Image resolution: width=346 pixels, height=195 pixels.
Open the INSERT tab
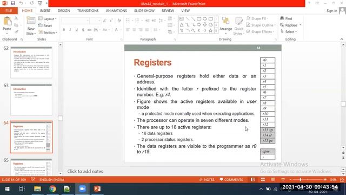45,11
